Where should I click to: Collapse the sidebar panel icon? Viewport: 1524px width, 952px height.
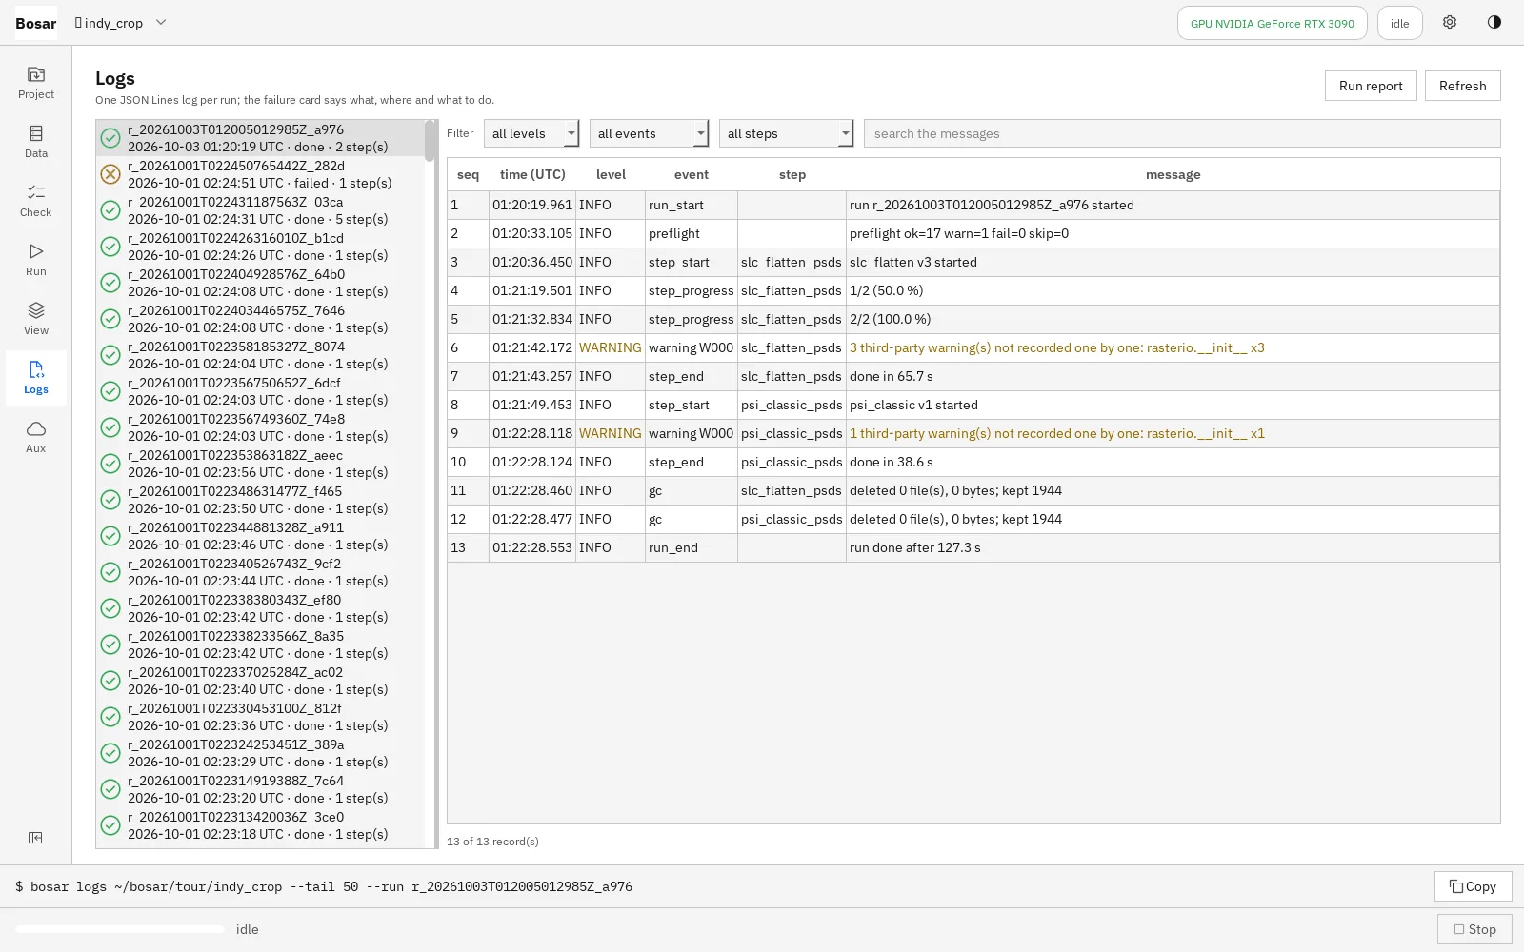click(35, 838)
